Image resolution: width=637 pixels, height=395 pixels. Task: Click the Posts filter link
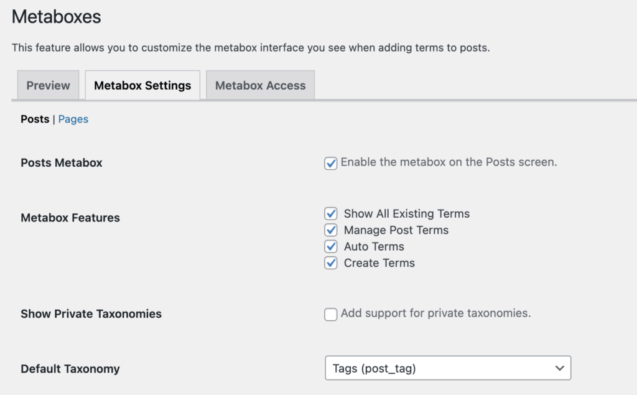pyautogui.click(x=34, y=119)
